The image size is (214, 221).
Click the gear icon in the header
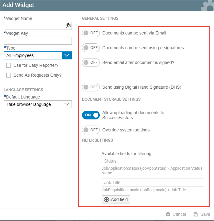click(208, 6)
